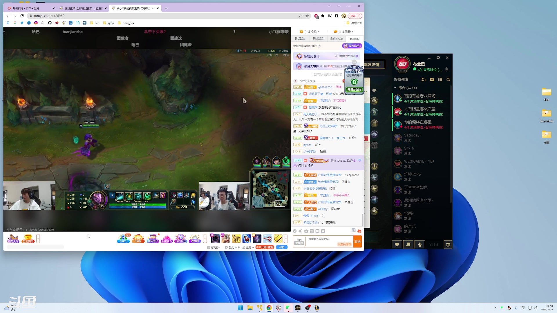Click the 成为钻粉 button
Screen dimensions: 557x313
coord(352,46)
